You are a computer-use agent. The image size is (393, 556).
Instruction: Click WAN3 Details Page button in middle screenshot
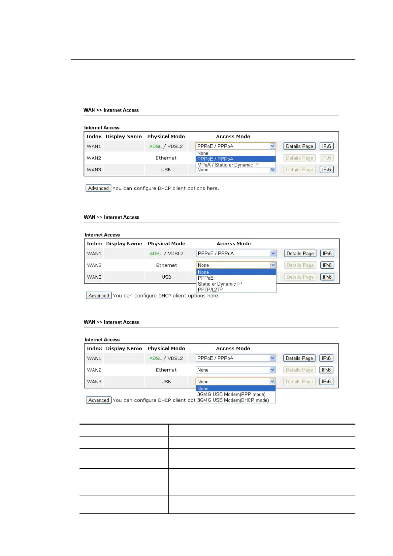[300, 277]
